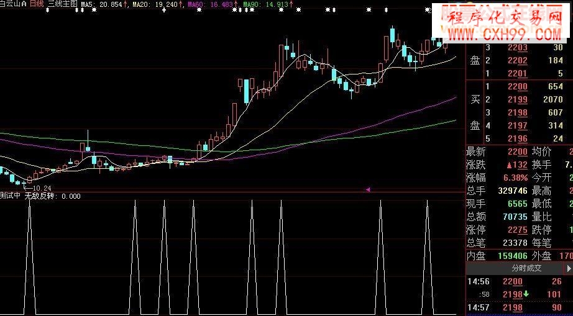The image size is (573, 316).
Task: Click the 测试中 sub-chart label
Action: click(x=11, y=196)
